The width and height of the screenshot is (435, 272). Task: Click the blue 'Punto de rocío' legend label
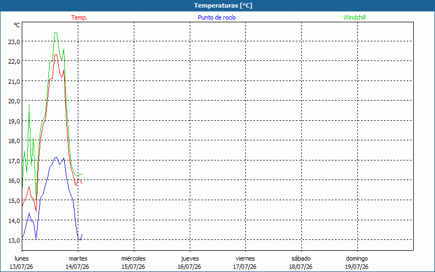216,17
